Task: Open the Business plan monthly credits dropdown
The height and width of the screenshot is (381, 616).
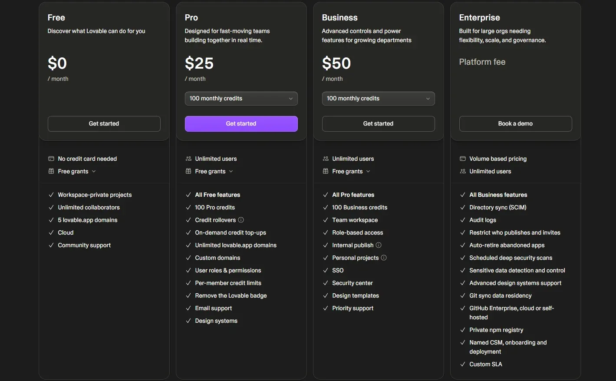Action: pos(378,99)
